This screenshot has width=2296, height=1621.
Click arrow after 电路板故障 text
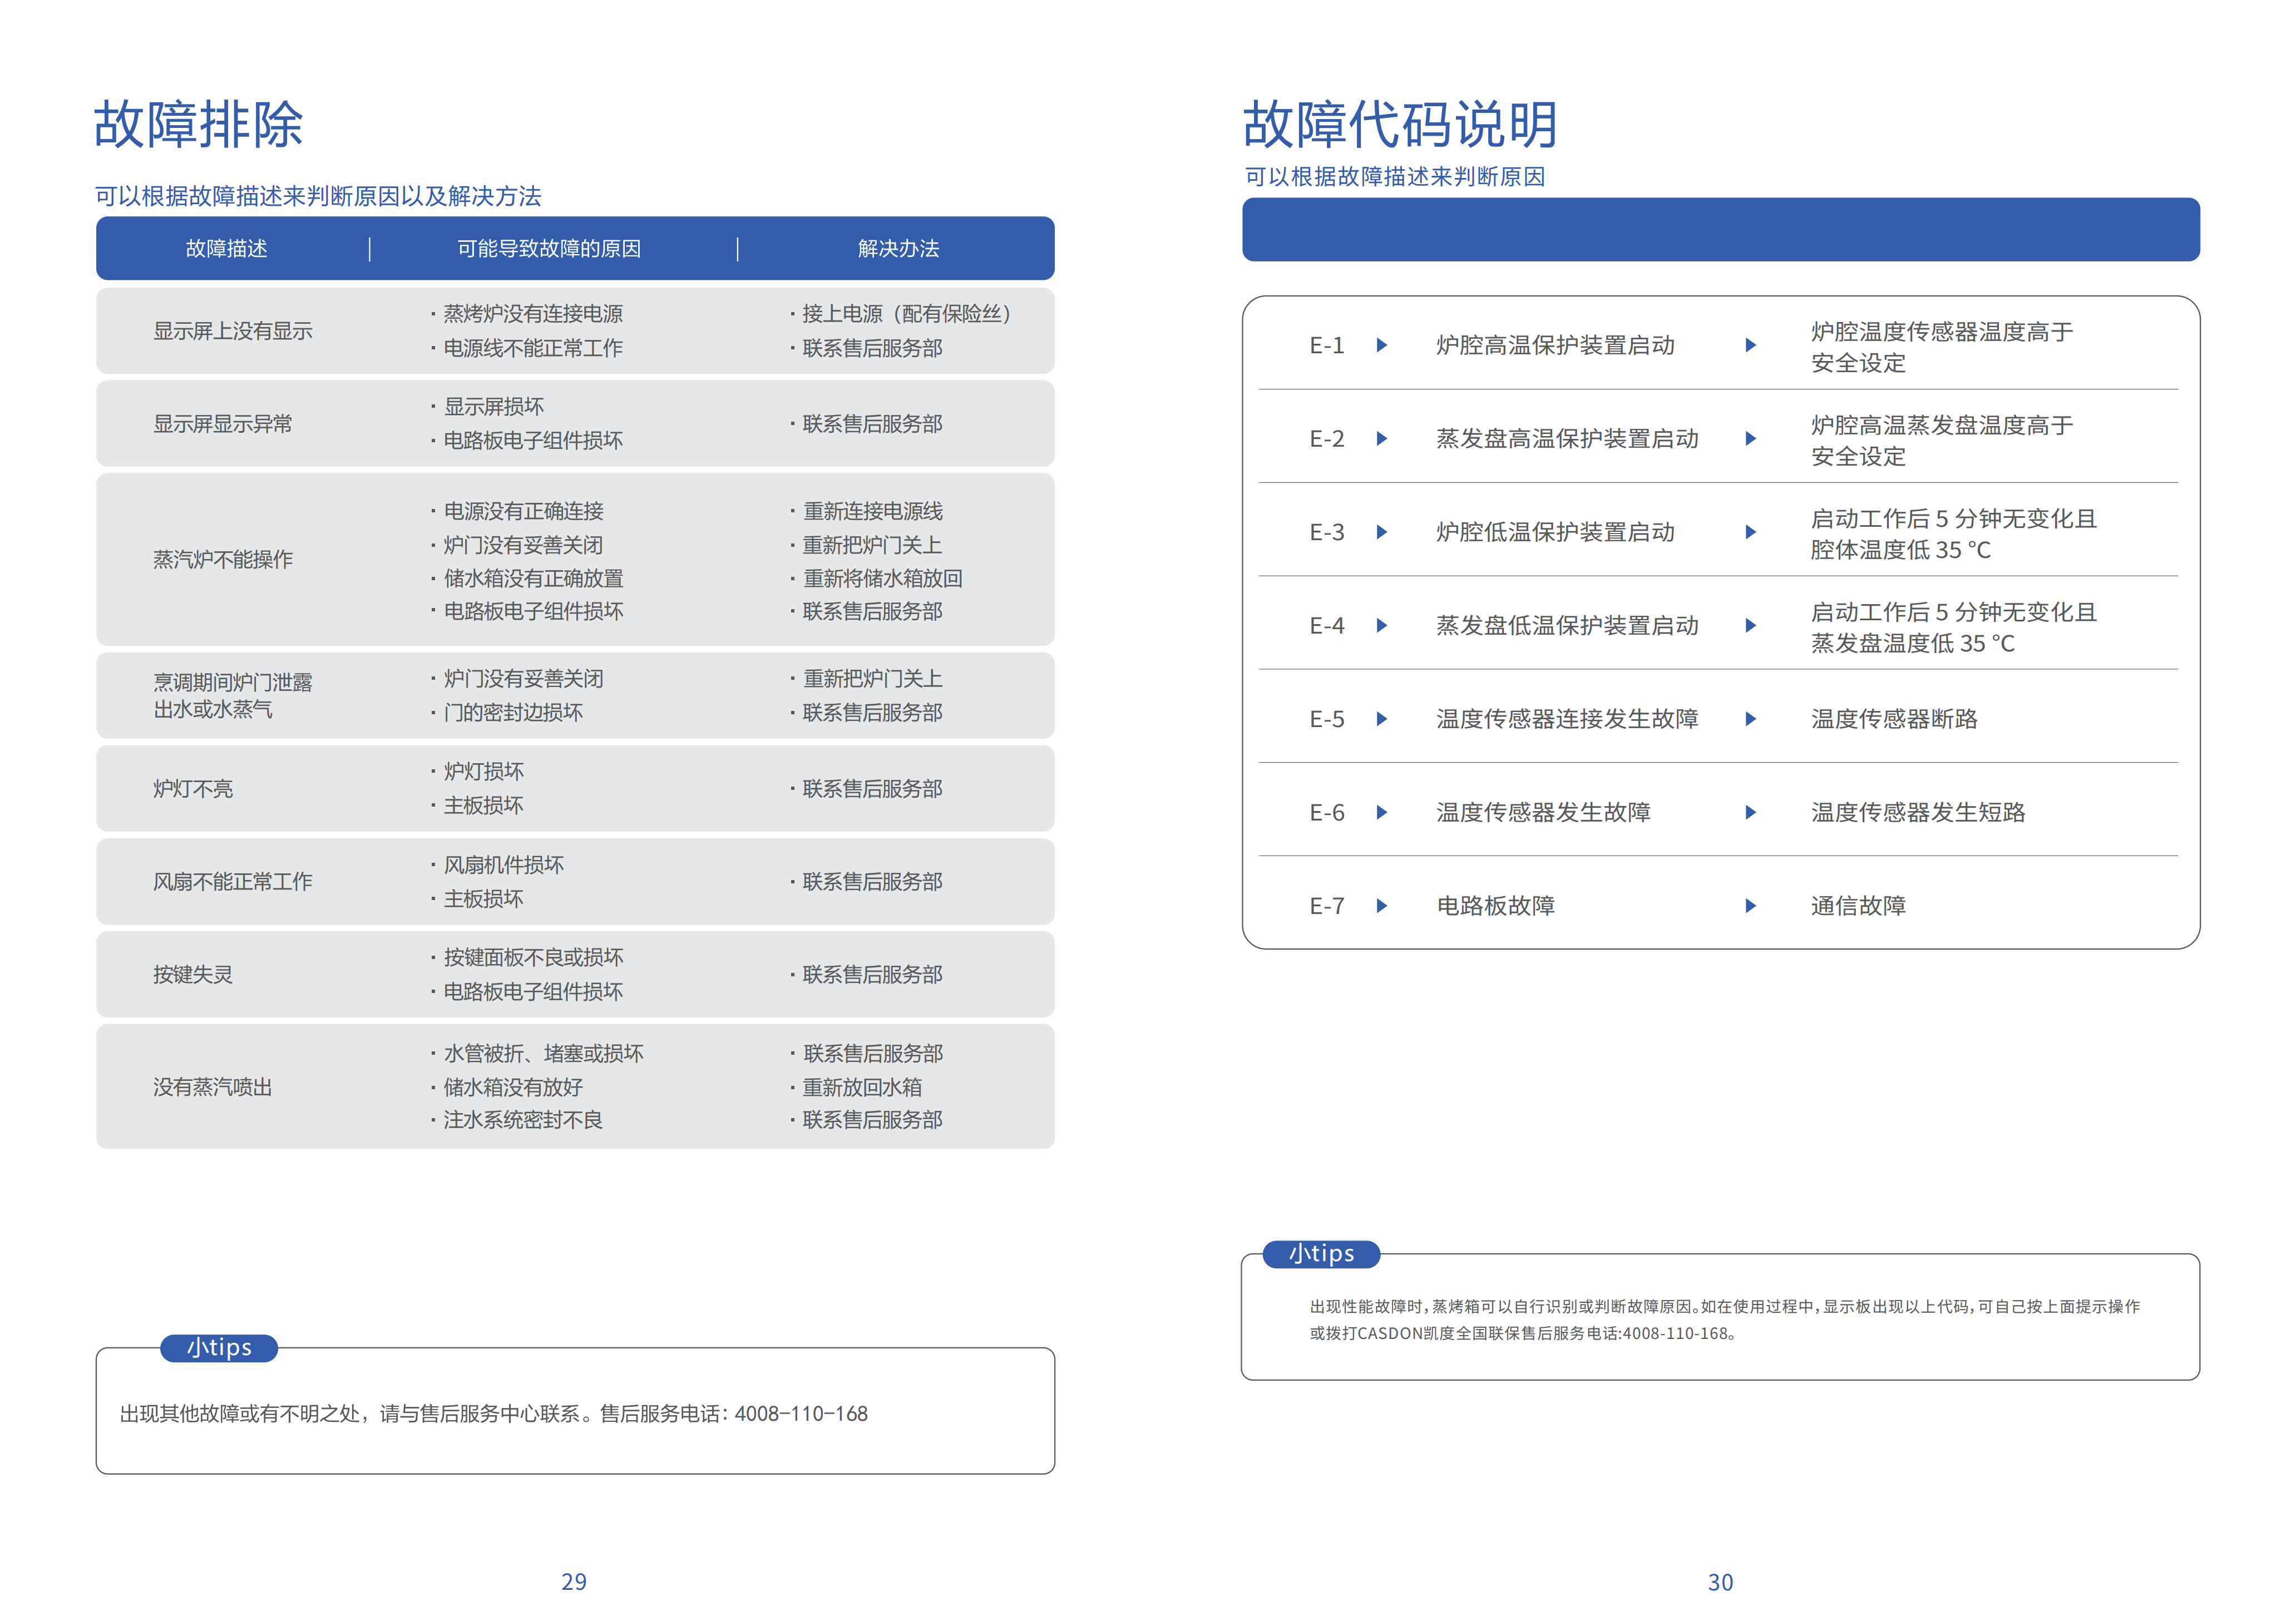tap(1750, 906)
